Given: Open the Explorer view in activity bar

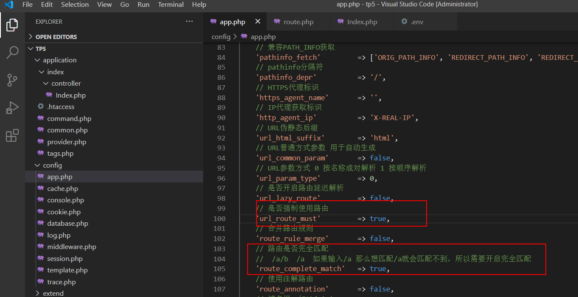Looking at the screenshot, I should pos(12,25).
